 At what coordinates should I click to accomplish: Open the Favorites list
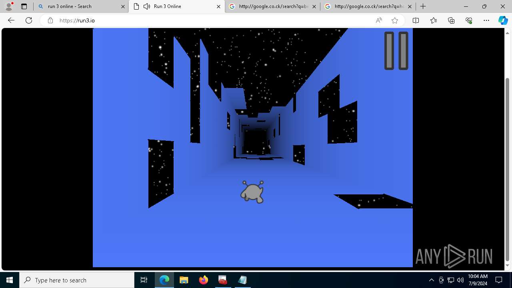coord(434,20)
